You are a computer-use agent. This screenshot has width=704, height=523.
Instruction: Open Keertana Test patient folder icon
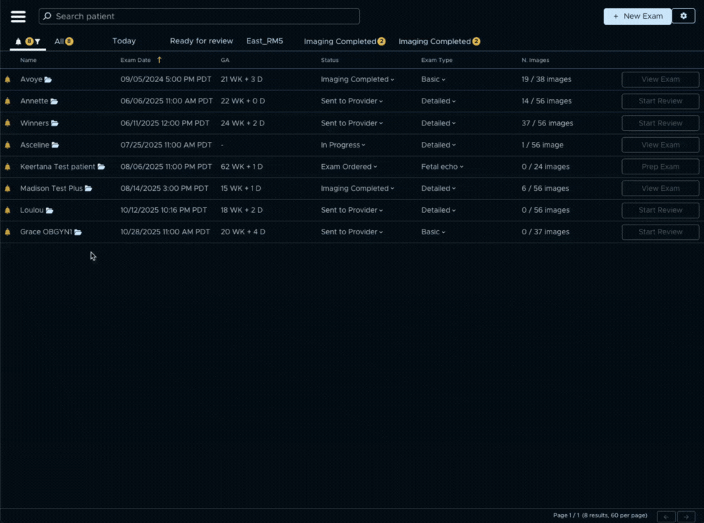point(101,167)
